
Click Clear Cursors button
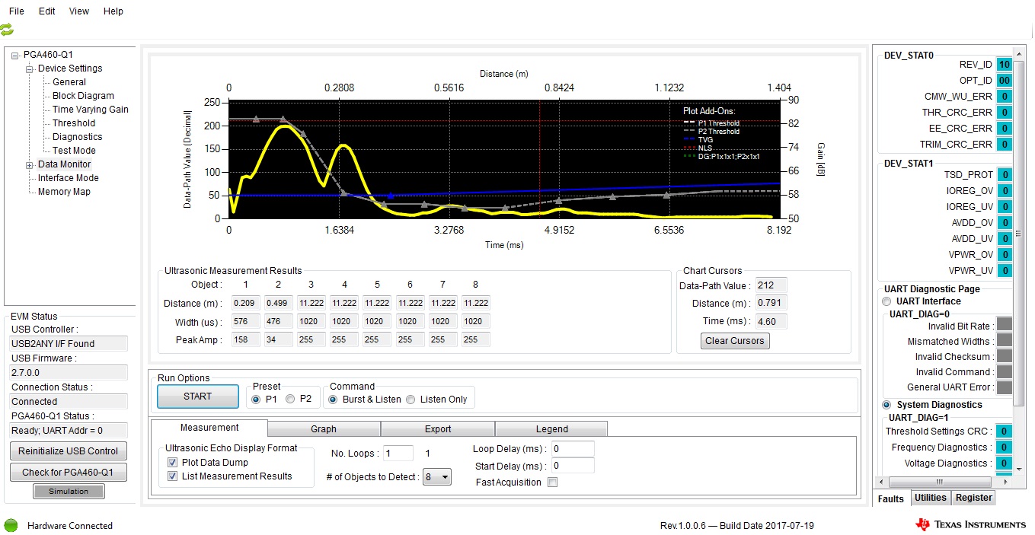[x=735, y=341]
